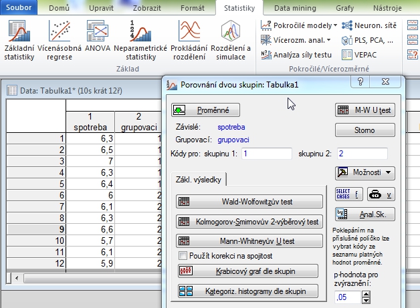420x308 pixels.
Task: Click spotreba cell with value 7 in row 3
Action: [90, 161]
